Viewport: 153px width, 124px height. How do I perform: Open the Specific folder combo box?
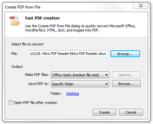[80, 84]
